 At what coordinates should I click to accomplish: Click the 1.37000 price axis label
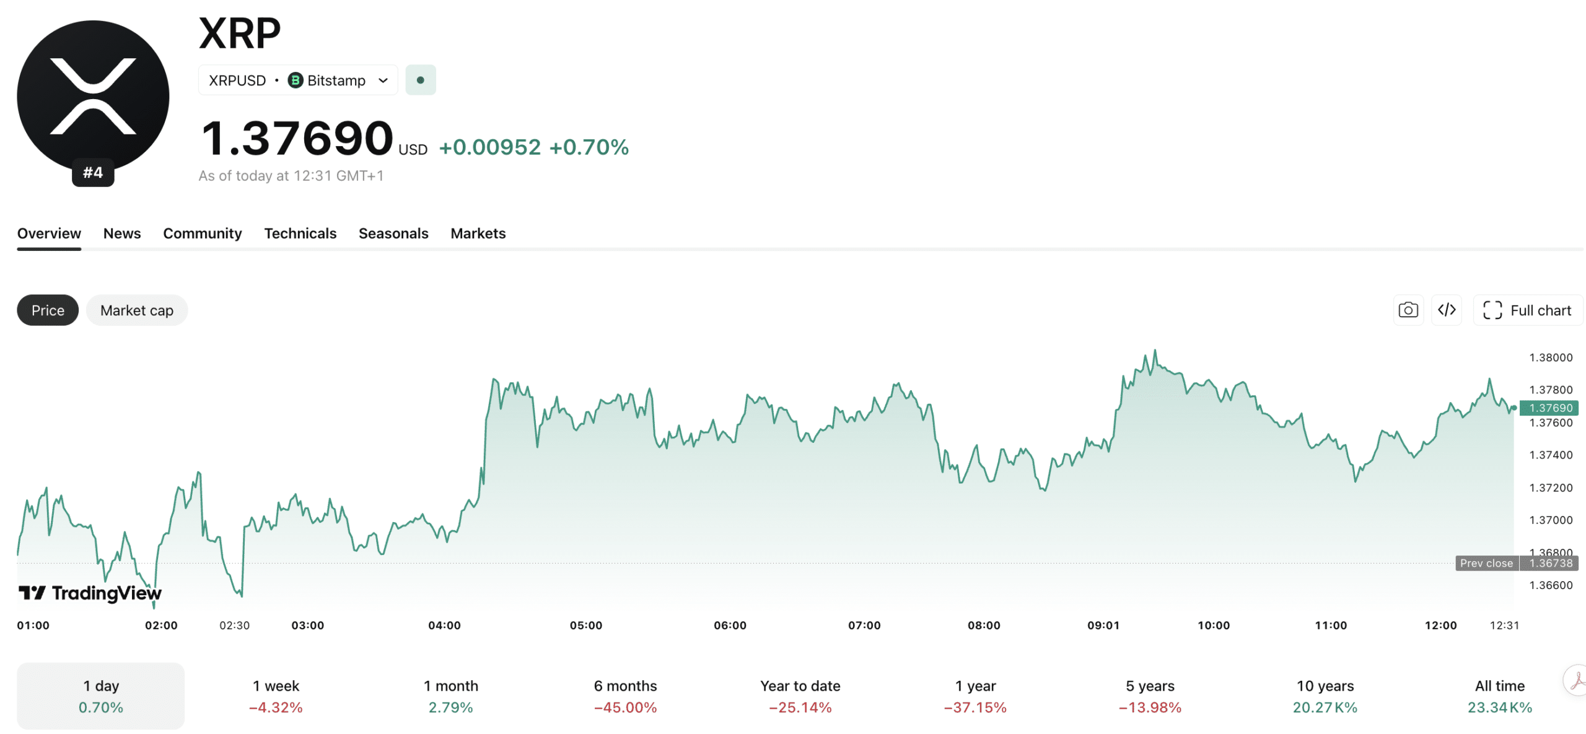(1551, 520)
